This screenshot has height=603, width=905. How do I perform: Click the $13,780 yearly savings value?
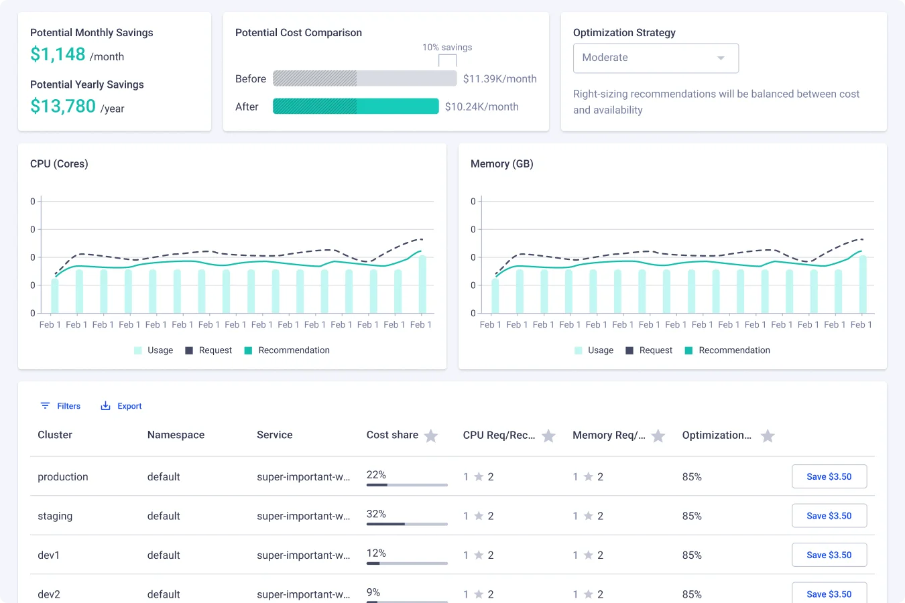tap(63, 106)
